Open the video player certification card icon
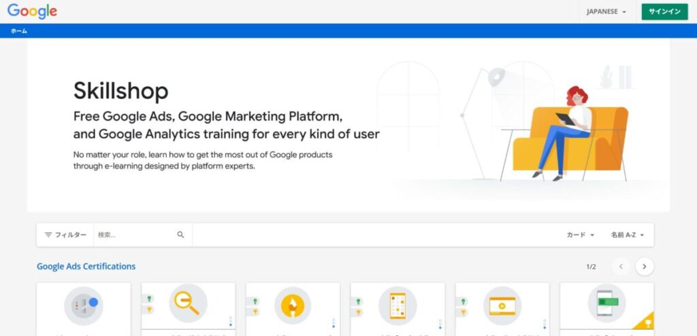This screenshot has width=697, height=336. point(502,305)
